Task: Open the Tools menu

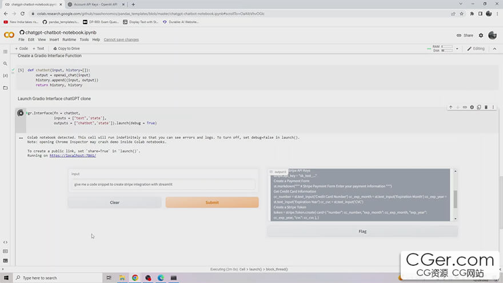Action: pos(84,40)
